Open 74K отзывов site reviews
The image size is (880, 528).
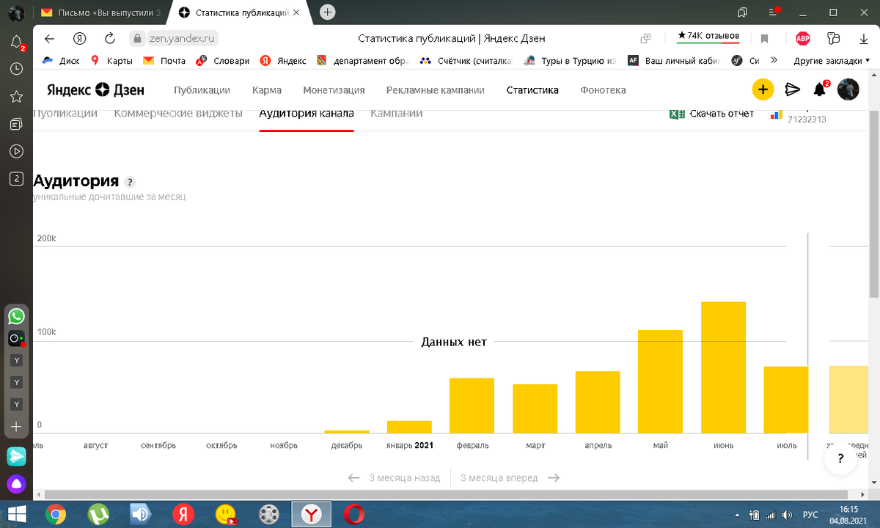pyautogui.click(x=708, y=35)
